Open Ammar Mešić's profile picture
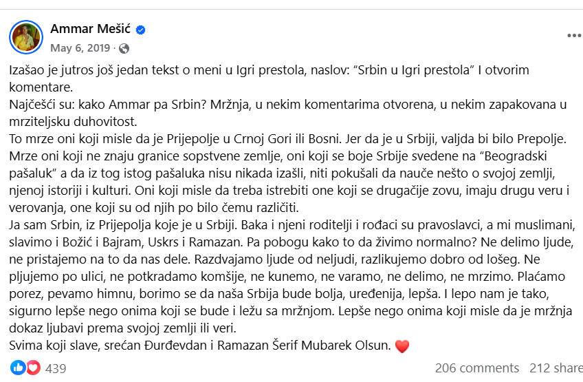The image size is (583, 382). (25, 36)
